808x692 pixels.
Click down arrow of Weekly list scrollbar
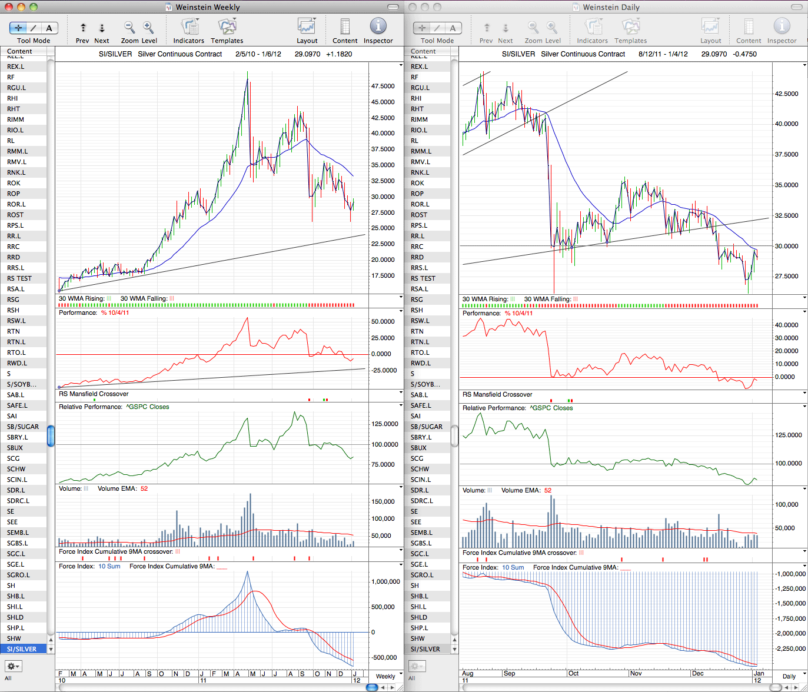click(x=51, y=649)
